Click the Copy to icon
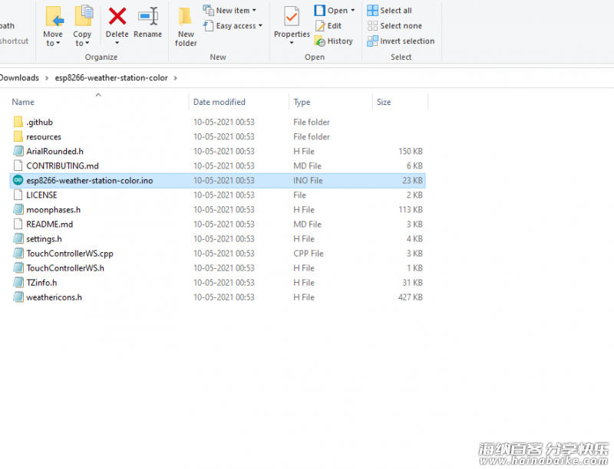 (83, 16)
